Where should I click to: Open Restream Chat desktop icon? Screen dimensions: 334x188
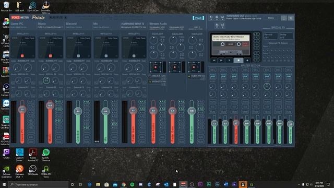(20, 172)
